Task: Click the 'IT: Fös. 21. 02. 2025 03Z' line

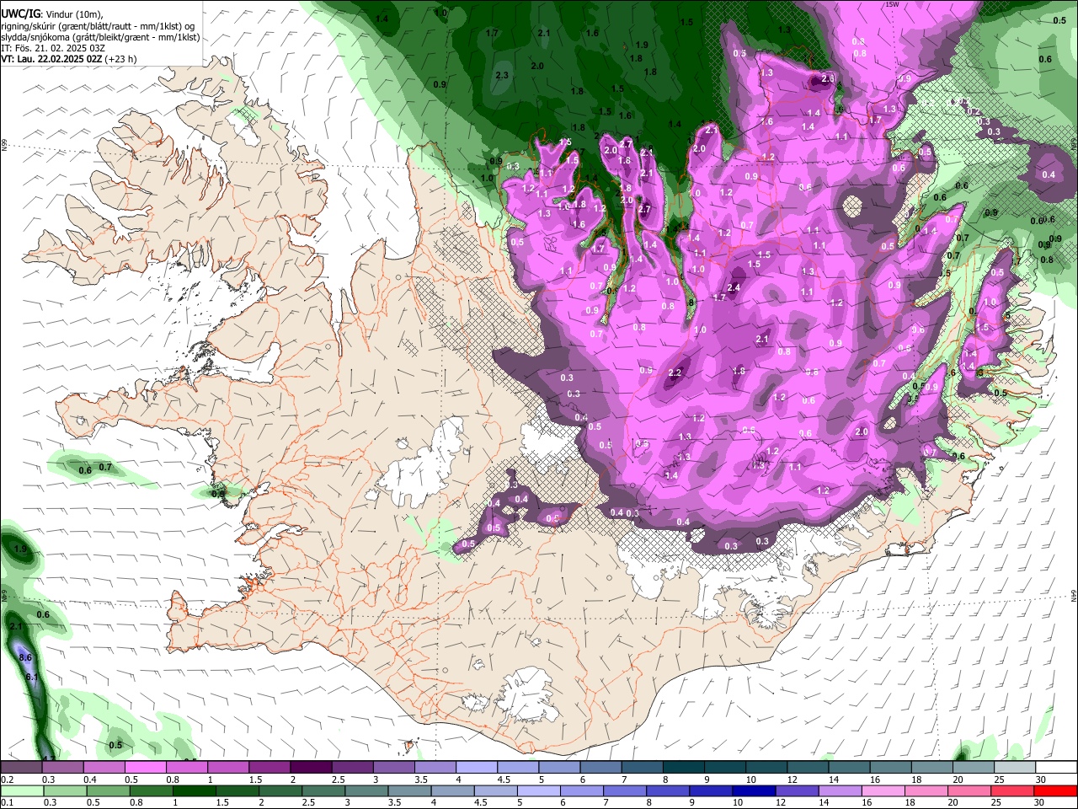Action: coord(53,48)
